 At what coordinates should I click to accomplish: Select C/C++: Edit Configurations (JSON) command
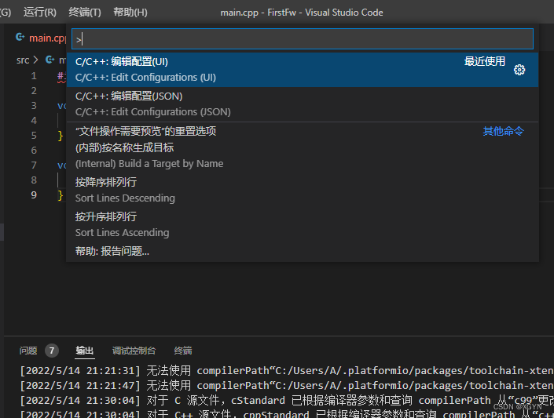point(303,104)
